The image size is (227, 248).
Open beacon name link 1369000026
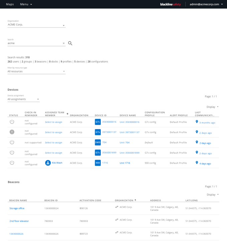(x=16, y=234)
